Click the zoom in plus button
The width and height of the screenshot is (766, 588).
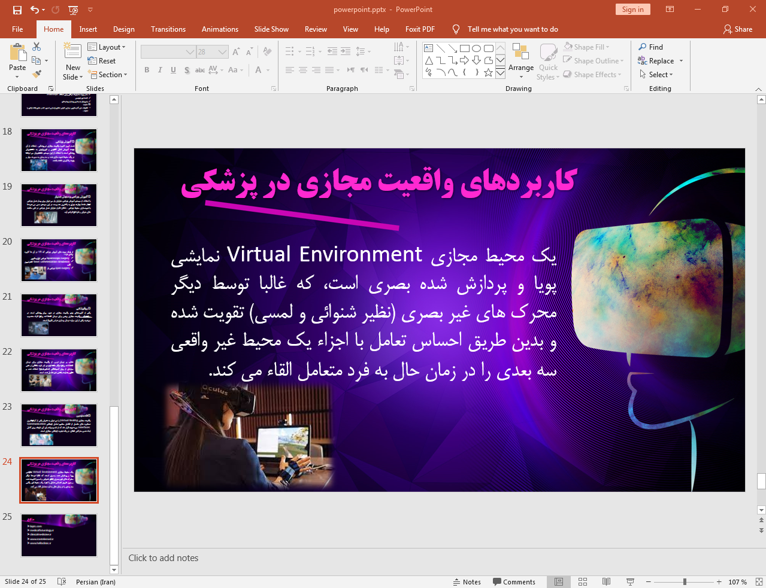click(x=719, y=581)
